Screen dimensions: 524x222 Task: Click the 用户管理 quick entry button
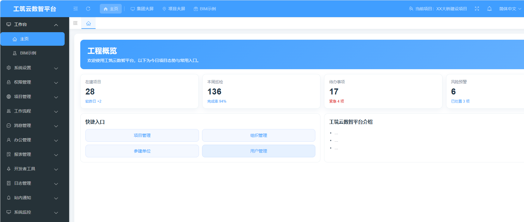click(259, 151)
